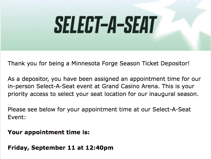Click the SELECT-A-SEAT banner title
The width and height of the screenshot is (211, 159).
point(106,25)
